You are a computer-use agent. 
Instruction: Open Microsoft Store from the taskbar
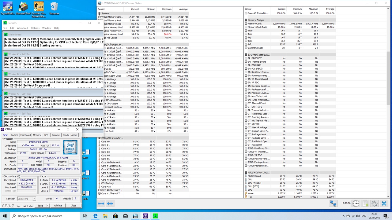pyautogui.click(x=115, y=216)
